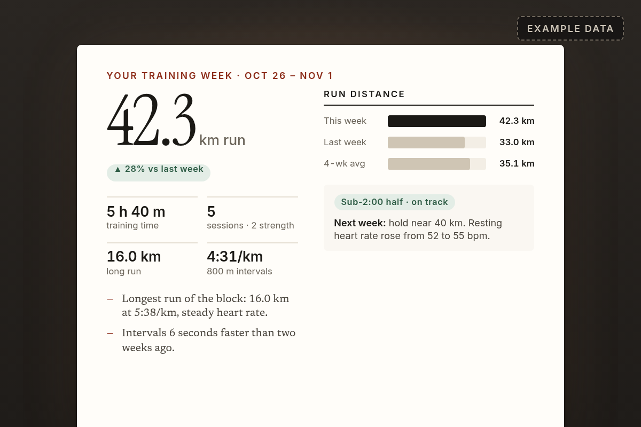Click the 5 sessions count

tap(211, 211)
